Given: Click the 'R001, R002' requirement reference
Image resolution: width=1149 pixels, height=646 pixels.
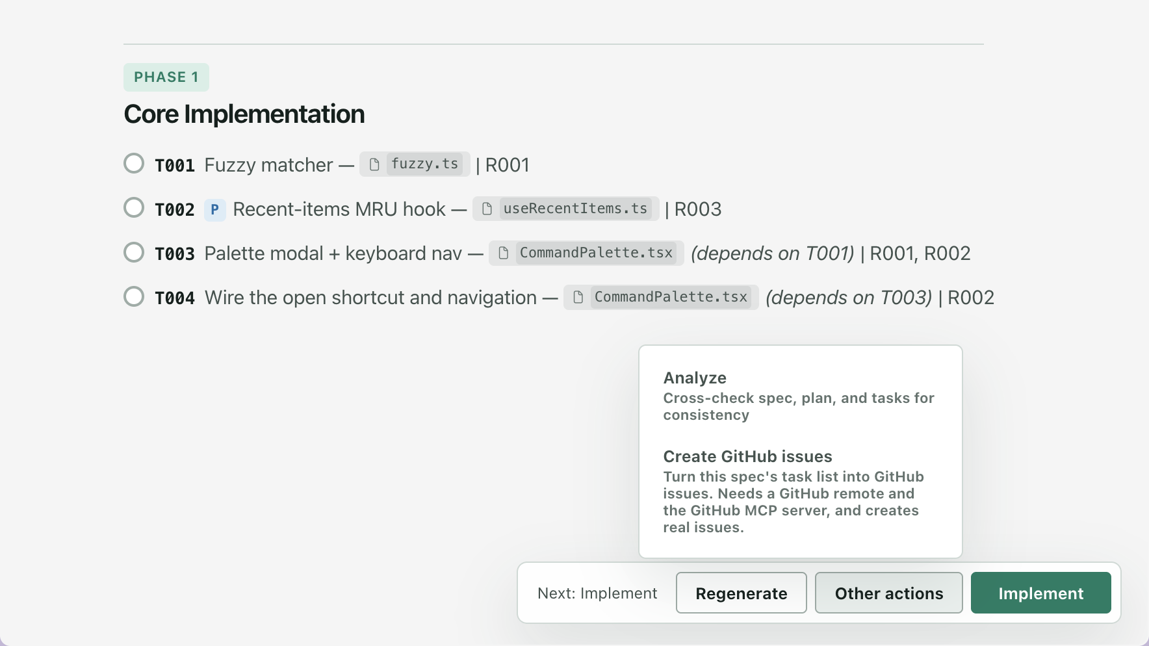Looking at the screenshot, I should [x=920, y=253].
